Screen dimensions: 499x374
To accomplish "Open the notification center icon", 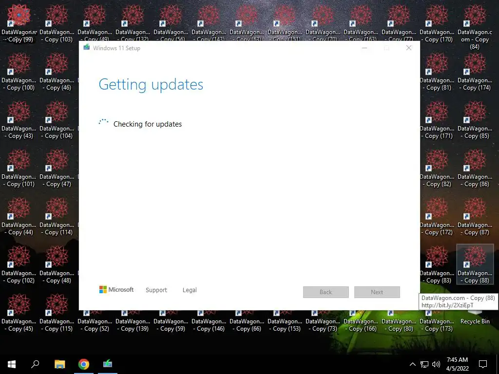I will [x=483, y=364].
